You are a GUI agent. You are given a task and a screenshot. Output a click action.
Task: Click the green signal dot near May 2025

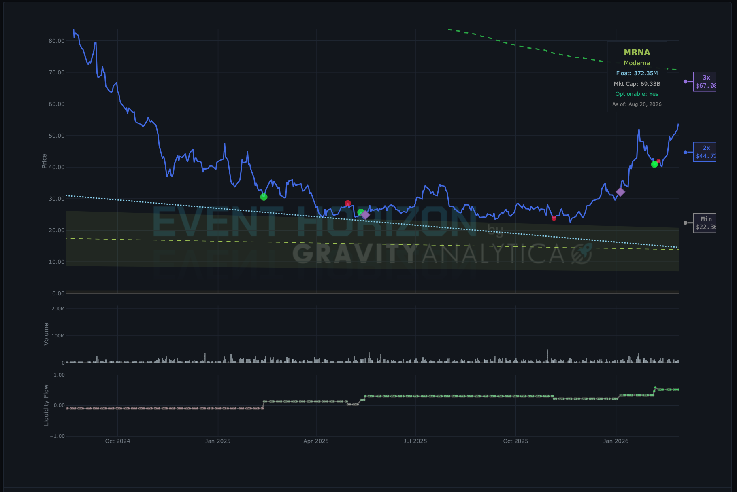(x=360, y=212)
